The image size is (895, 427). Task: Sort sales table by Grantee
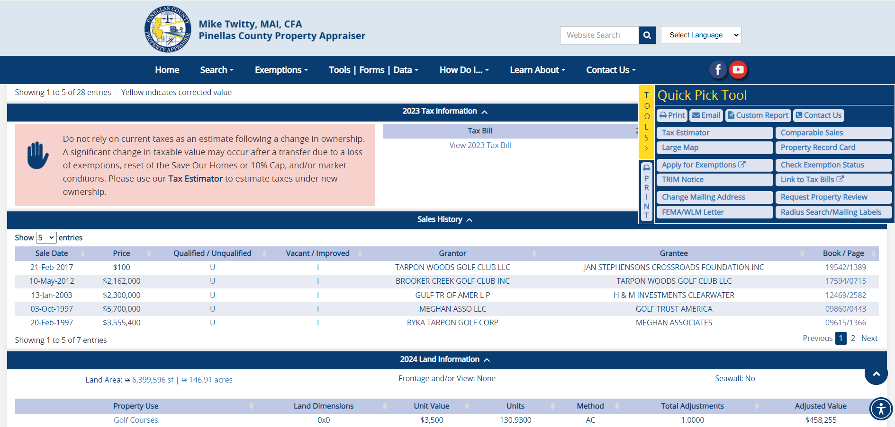point(674,253)
